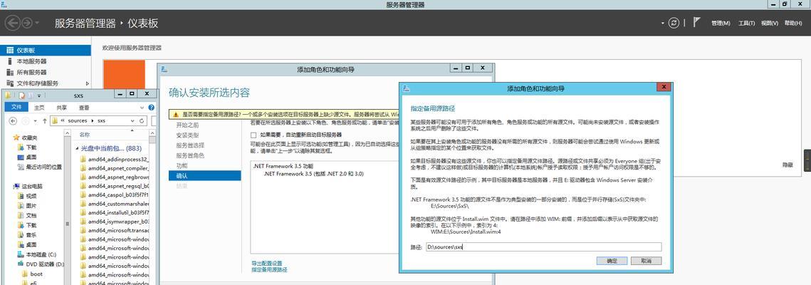Close the 指定备用源路径 dialog
This screenshot has height=285, width=811.
[x=663, y=87]
